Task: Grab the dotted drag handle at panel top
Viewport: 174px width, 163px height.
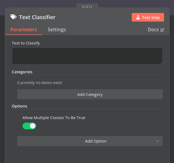Action: click(87, 7)
